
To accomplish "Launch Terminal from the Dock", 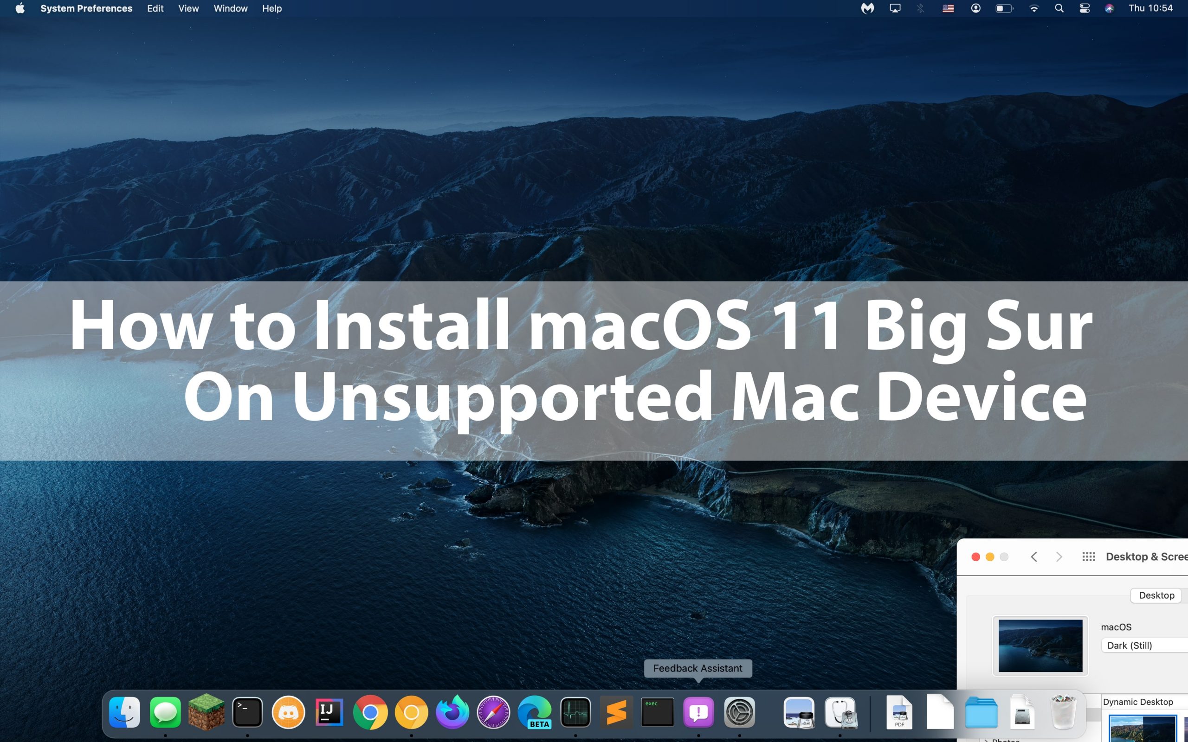I will click(247, 711).
